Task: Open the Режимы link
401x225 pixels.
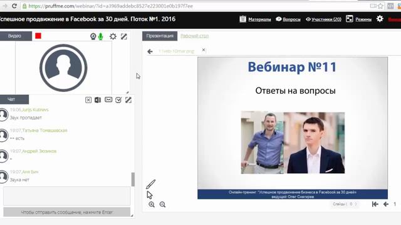Action: (363, 19)
